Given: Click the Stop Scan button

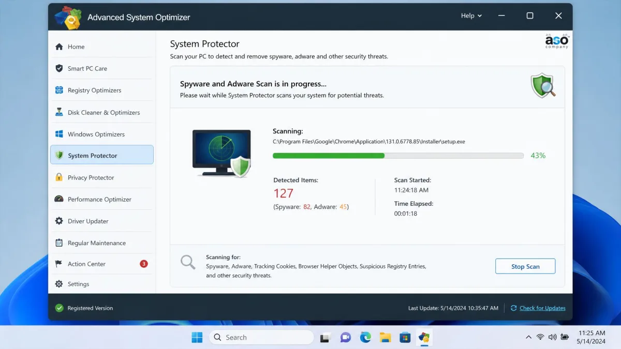Looking at the screenshot, I should pyautogui.click(x=525, y=266).
